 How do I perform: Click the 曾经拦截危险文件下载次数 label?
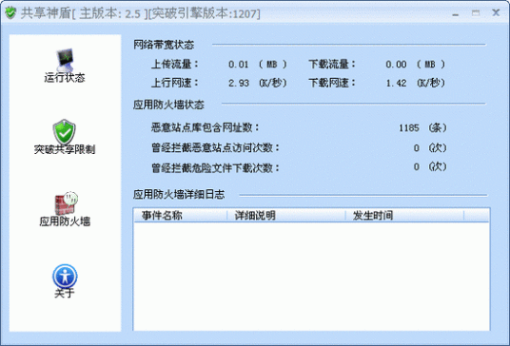coord(215,168)
